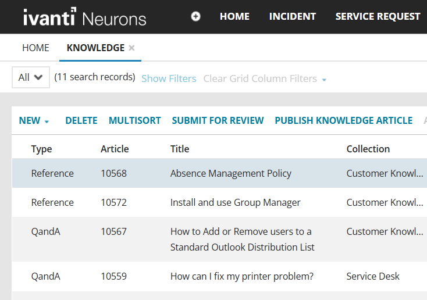
Task: Open the SERVICE REQUEST workspace
Action: [x=378, y=16]
